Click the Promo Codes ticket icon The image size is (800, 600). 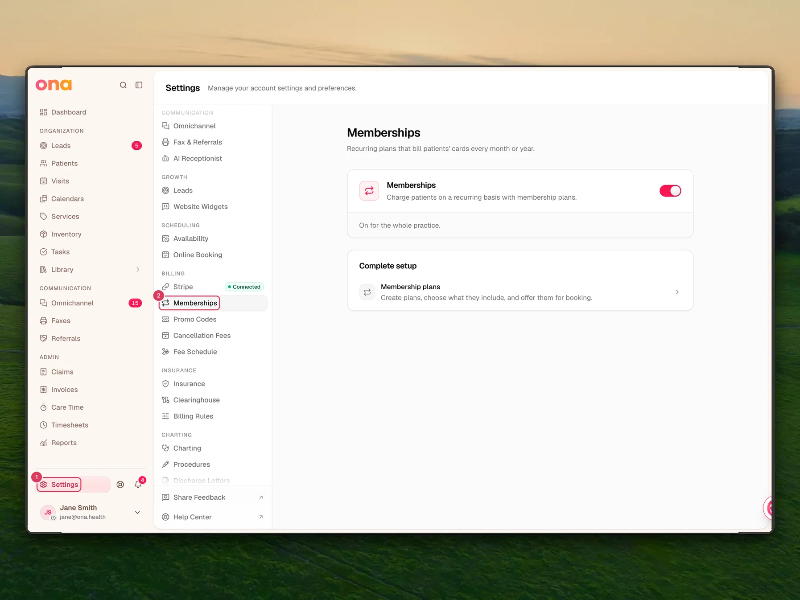(165, 320)
